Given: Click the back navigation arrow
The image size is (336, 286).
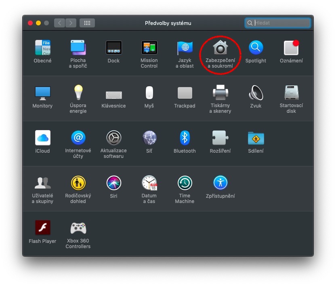Looking at the screenshot, I should coord(59,23).
